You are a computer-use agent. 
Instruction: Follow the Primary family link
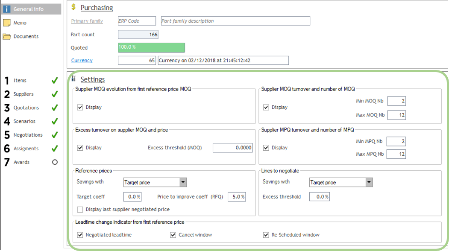click(x=87, y=21)
